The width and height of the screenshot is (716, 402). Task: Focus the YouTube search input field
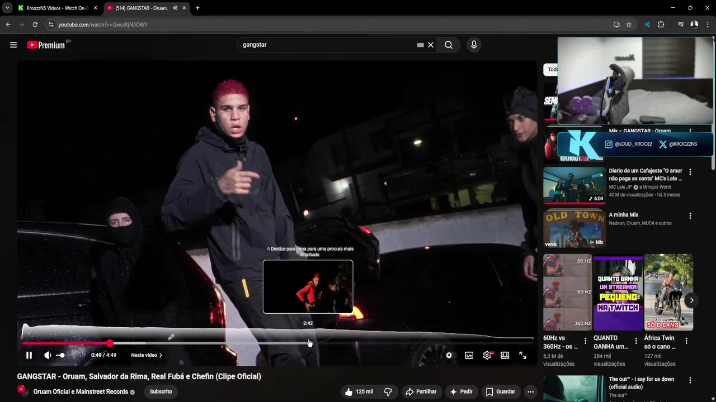327,45
